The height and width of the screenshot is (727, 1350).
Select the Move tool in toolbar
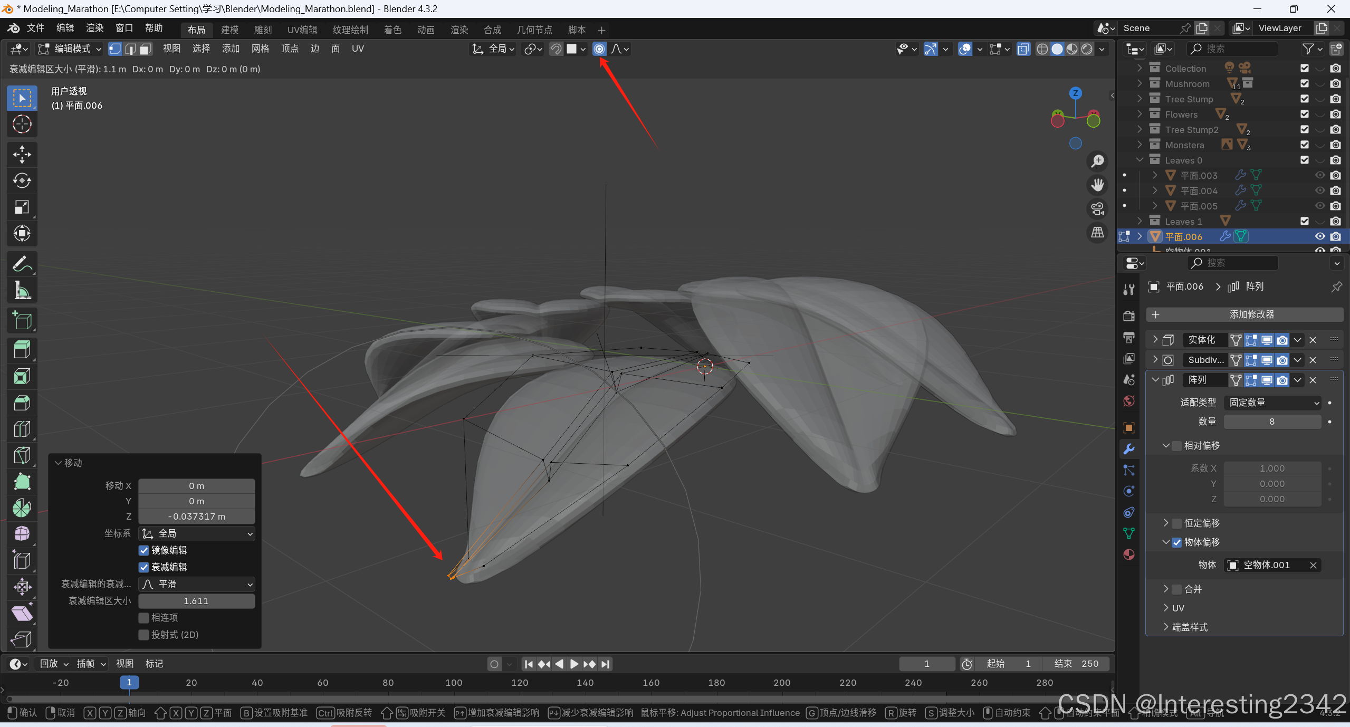[x=22, y=155]
